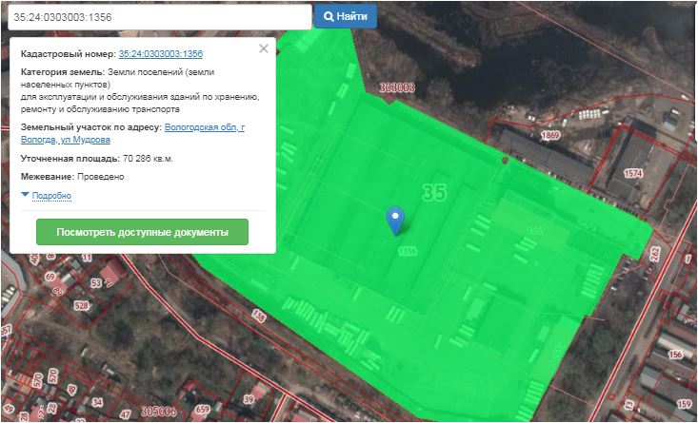Click the cadastral number search field
698x423 pixels.
click(157, 17)
